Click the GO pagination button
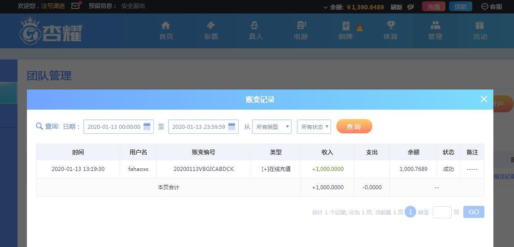Screen dimensions: 514x247 click(474, 212)
